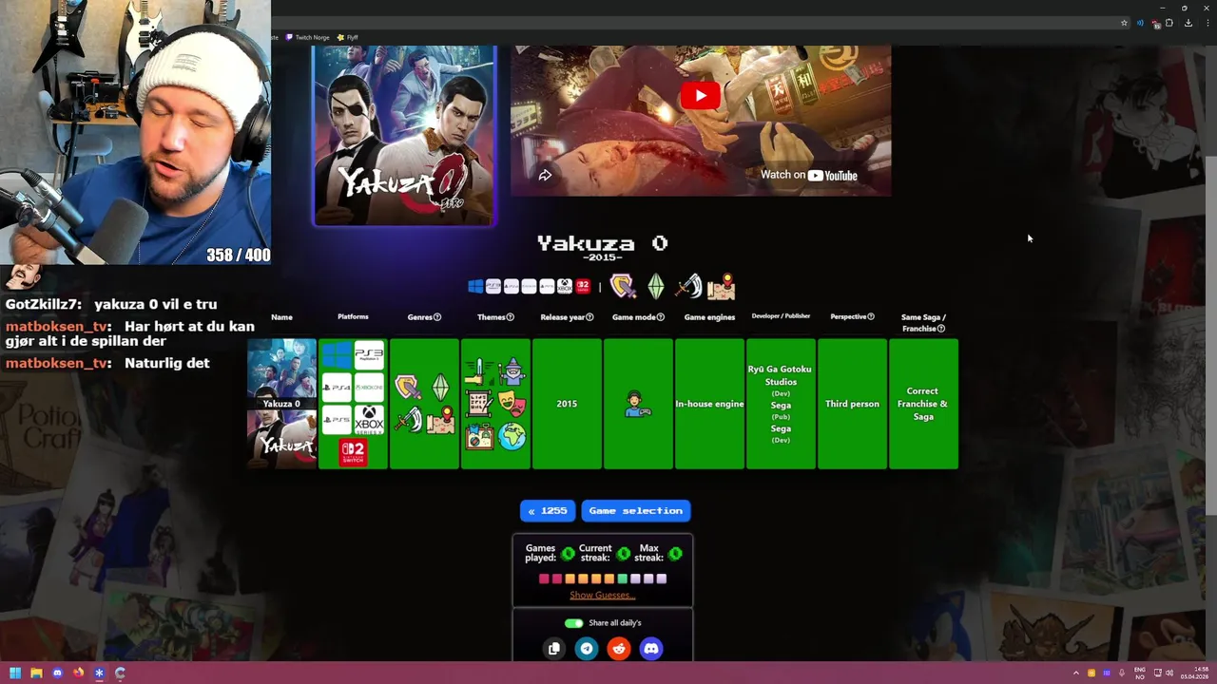Click the Ryū Ga Gotoku Studios developer text
Viewport: 1217px width, 684px height.
[x=781, y=375]
